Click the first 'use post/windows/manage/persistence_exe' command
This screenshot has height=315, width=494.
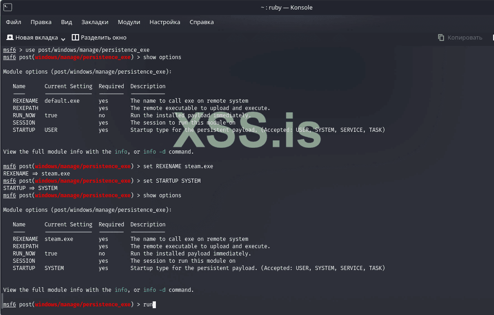pyautogui.click(x=87, y=50)
